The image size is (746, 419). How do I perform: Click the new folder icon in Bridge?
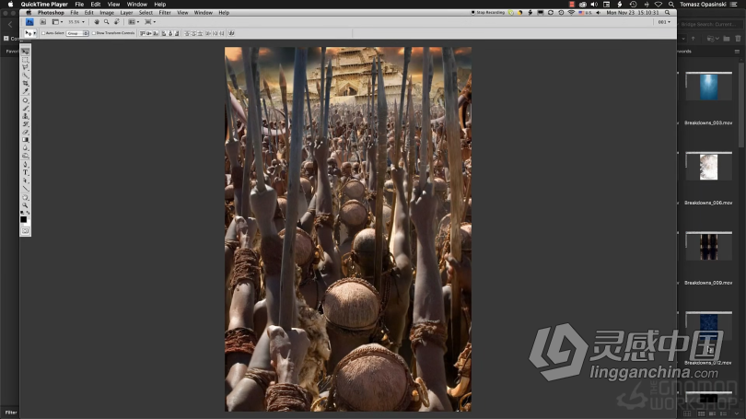[x=727, y=39]
